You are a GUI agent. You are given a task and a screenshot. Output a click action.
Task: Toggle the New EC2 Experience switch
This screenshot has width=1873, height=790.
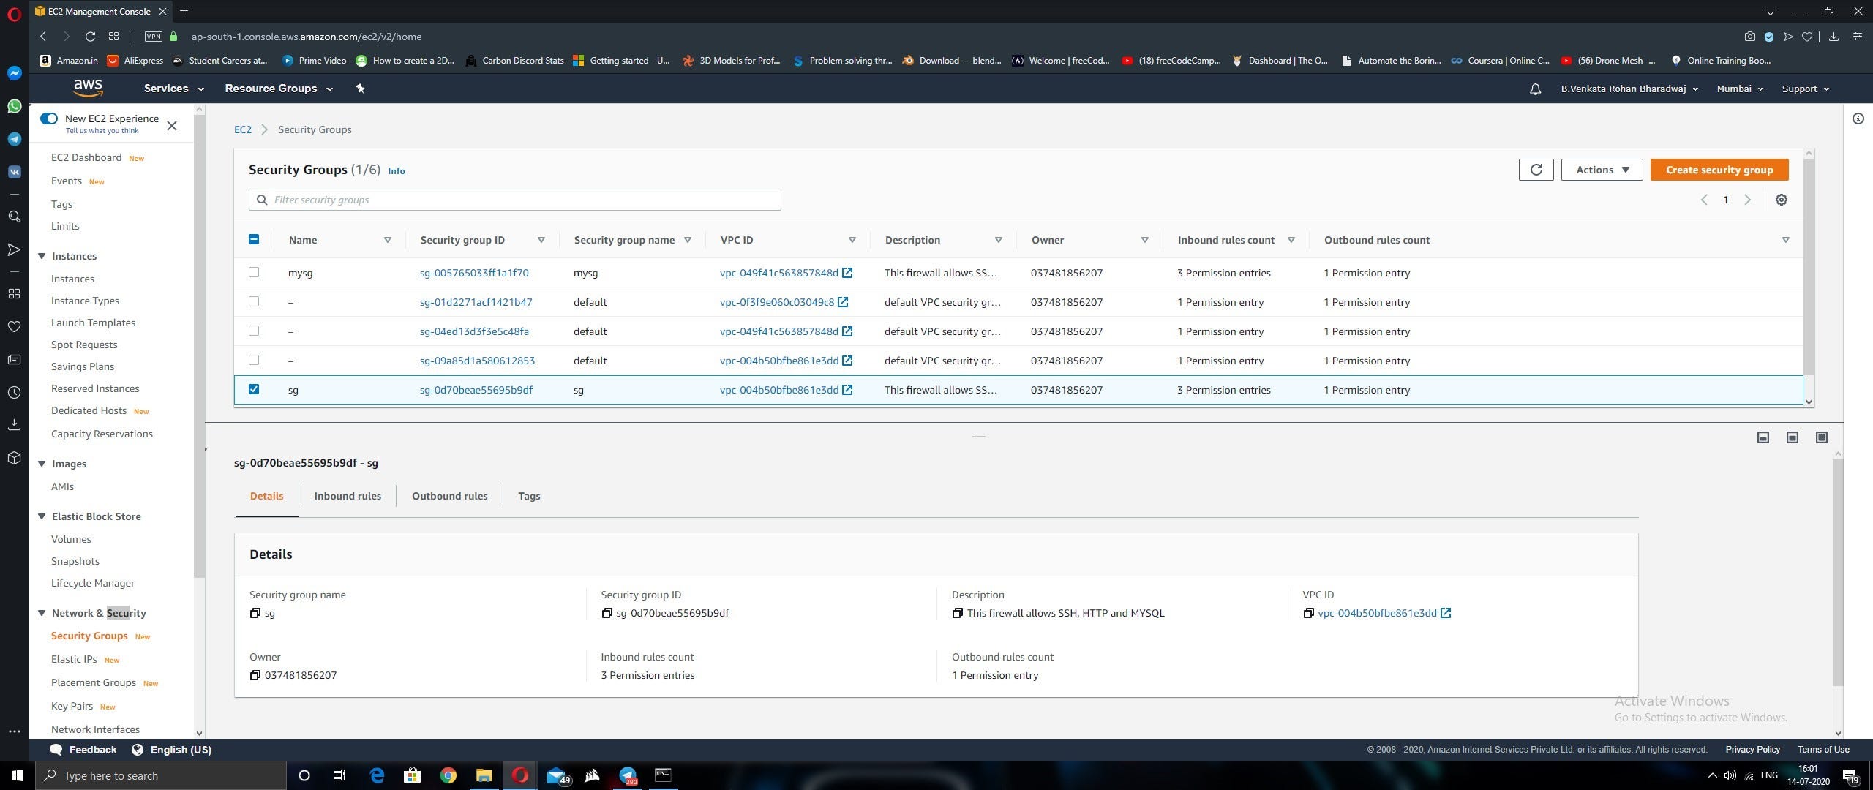pos(49,118)
